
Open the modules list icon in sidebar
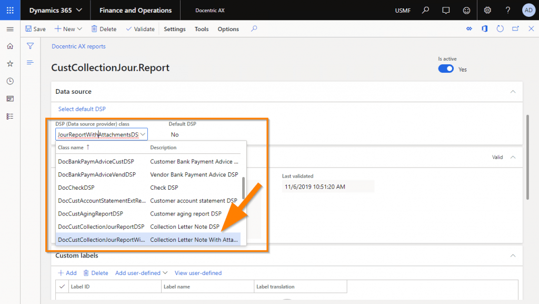click(x=9, y=115)
